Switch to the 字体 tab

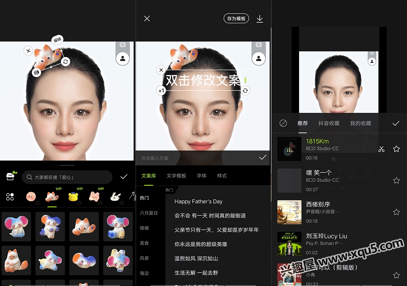click(201, 176)
